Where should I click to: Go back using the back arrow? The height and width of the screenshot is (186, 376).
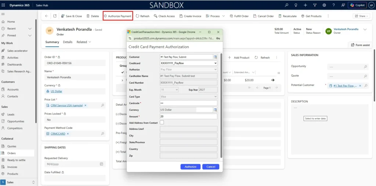[x=47, y=16]
